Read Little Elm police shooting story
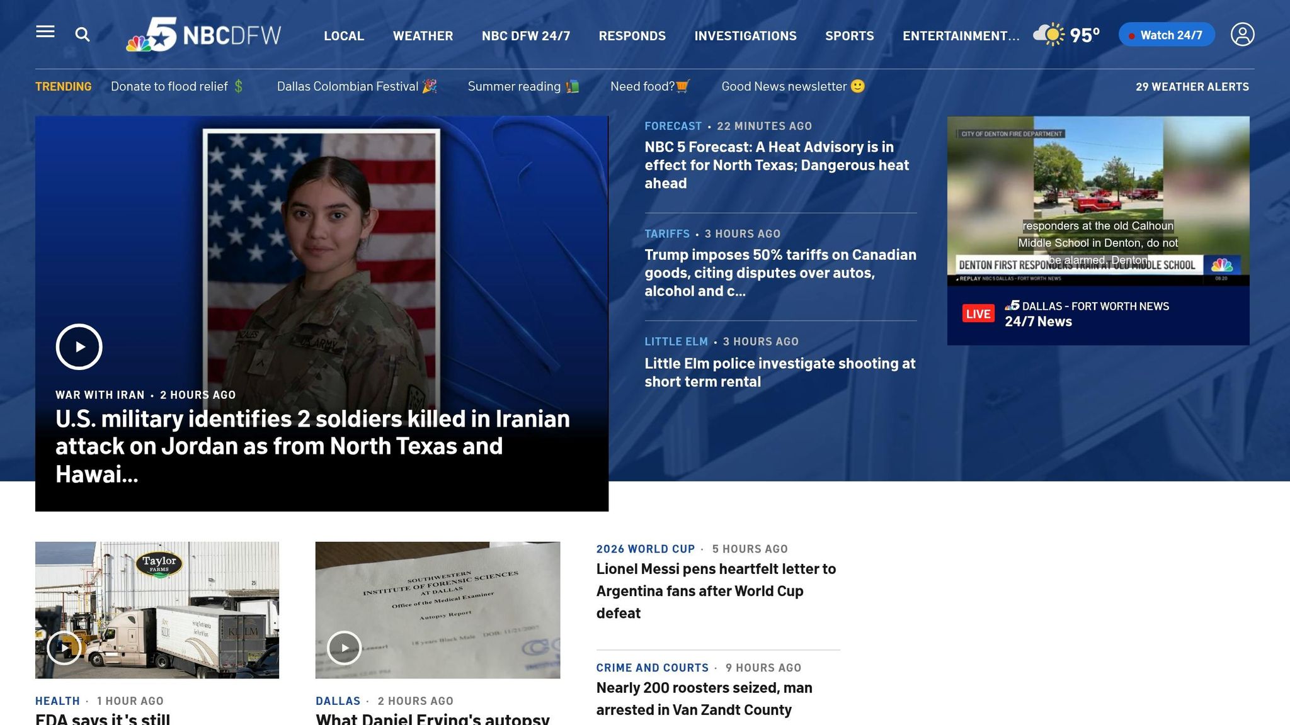The image size is (1290, 725). pos(780,372)
